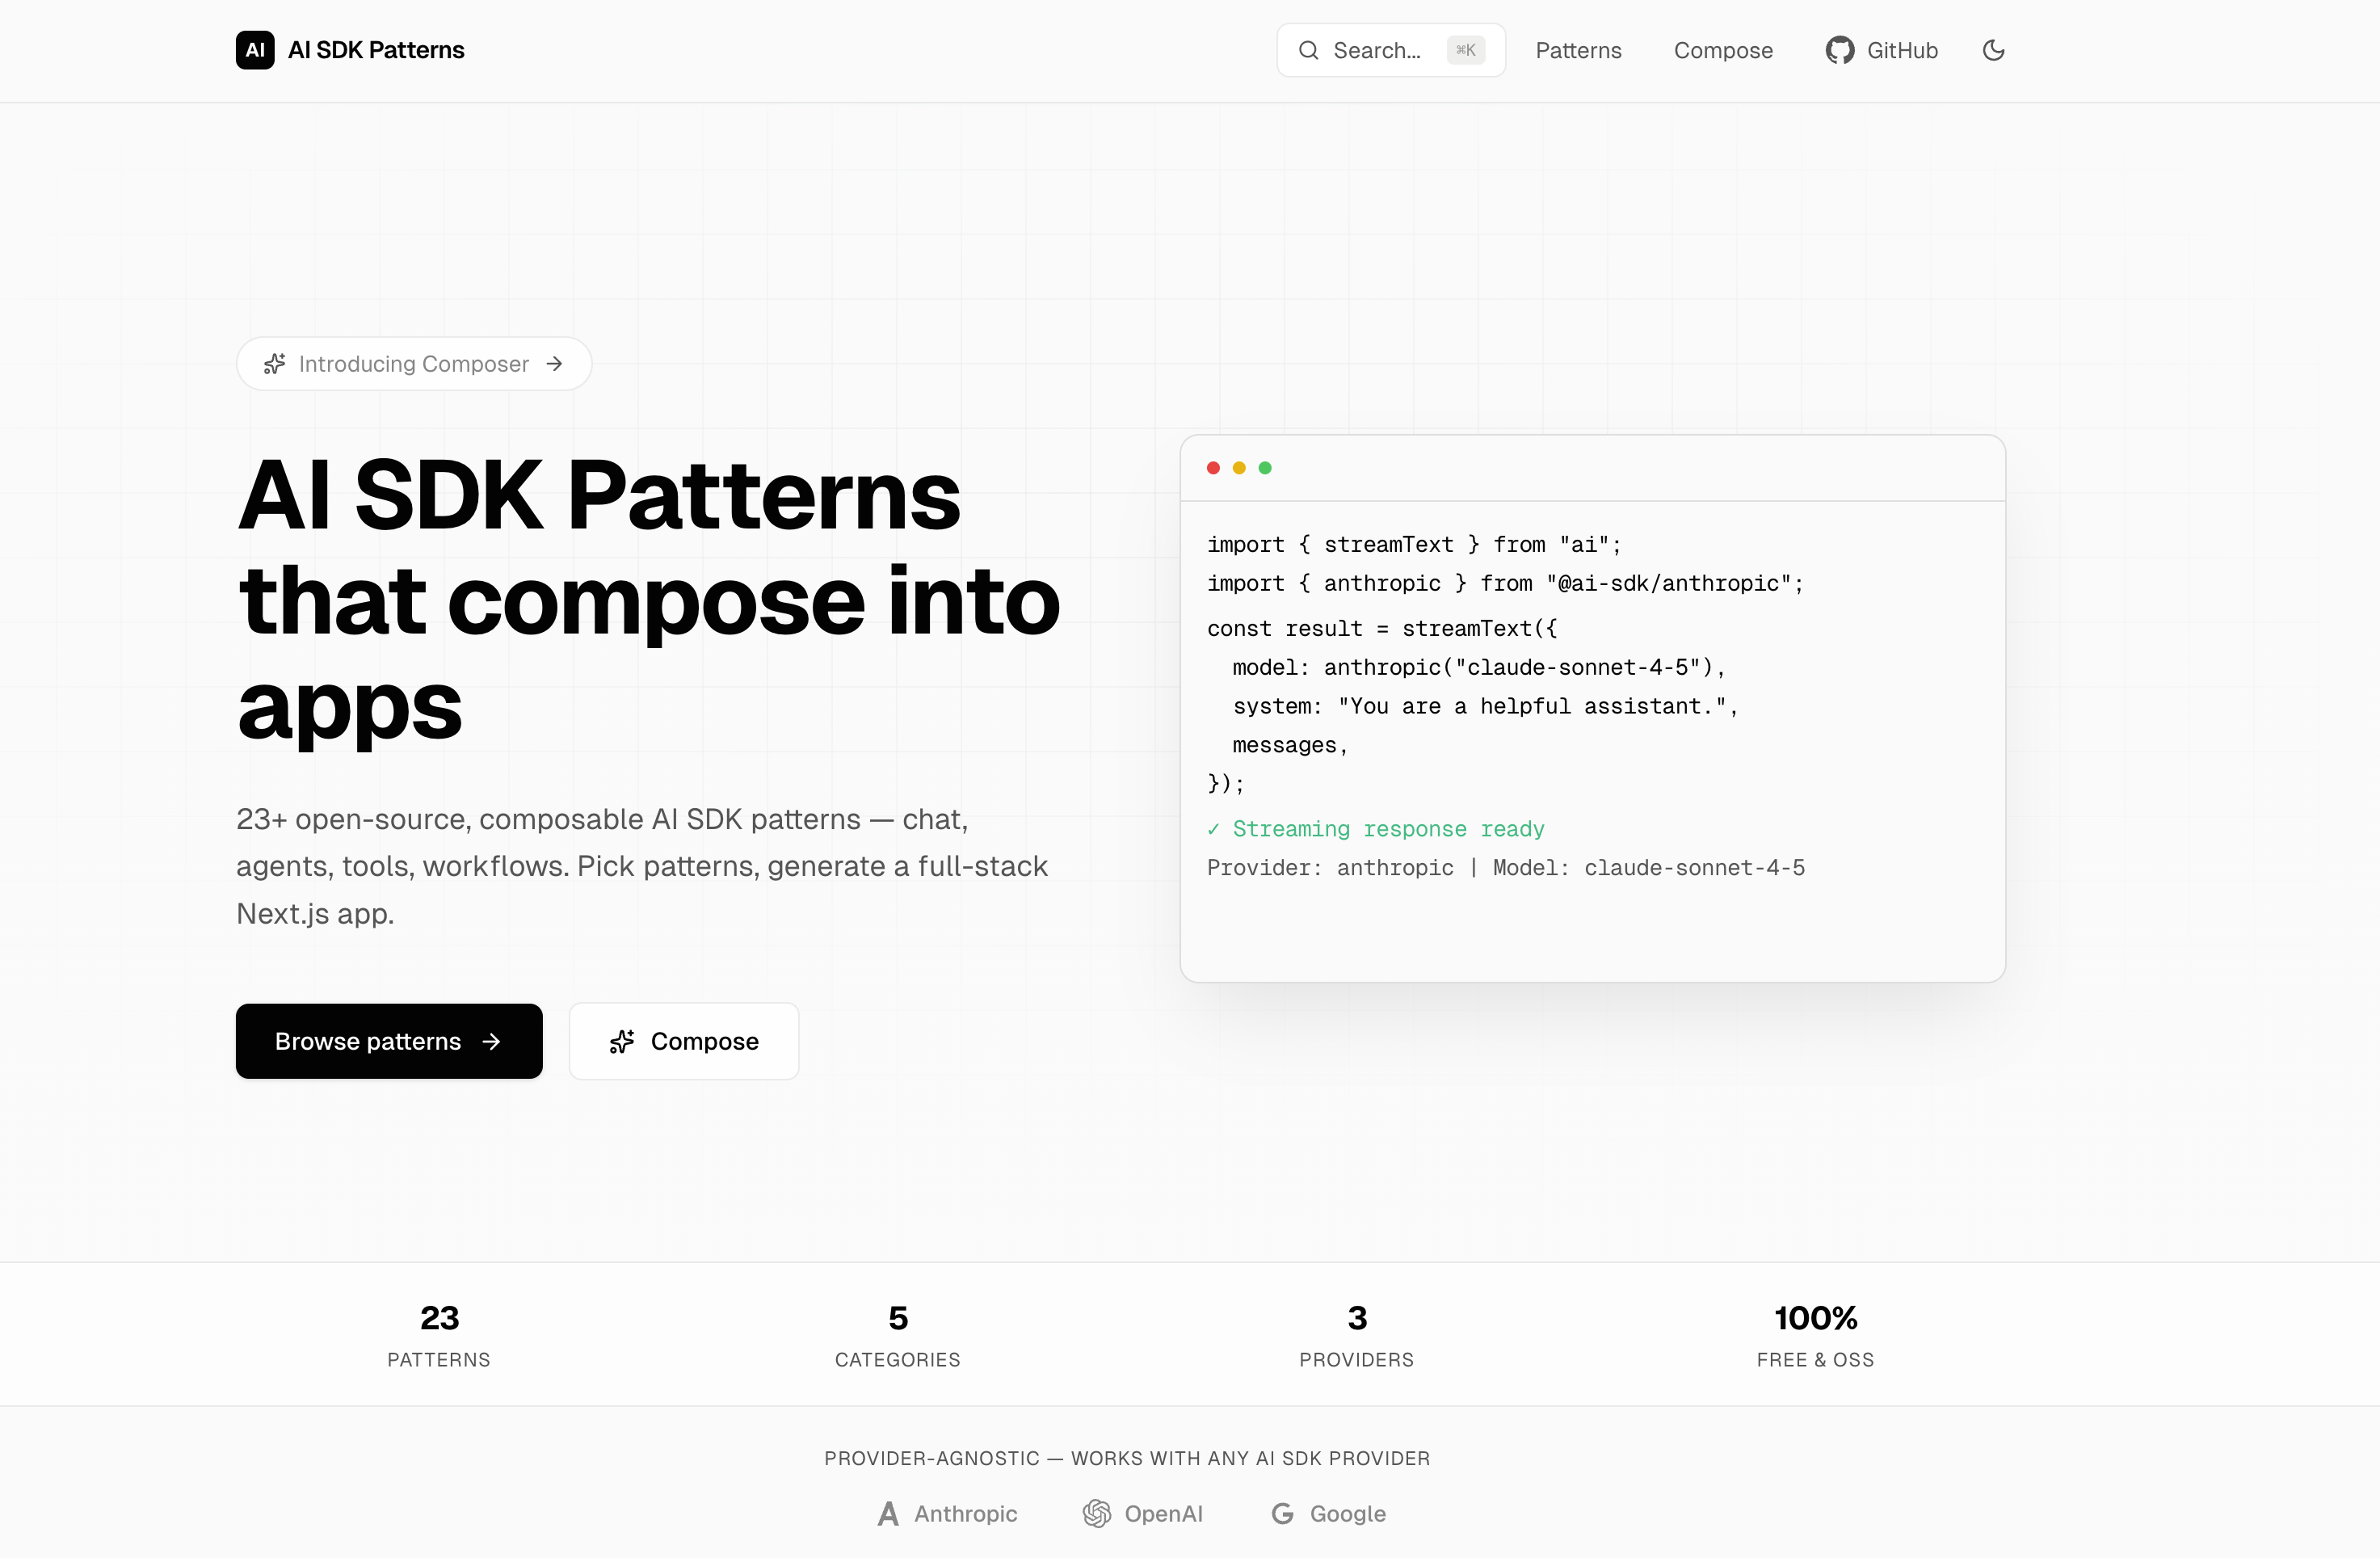The image size is (2380, 1558).
Task: Click the GitHub octocat icon
Action: [1839, 50]
